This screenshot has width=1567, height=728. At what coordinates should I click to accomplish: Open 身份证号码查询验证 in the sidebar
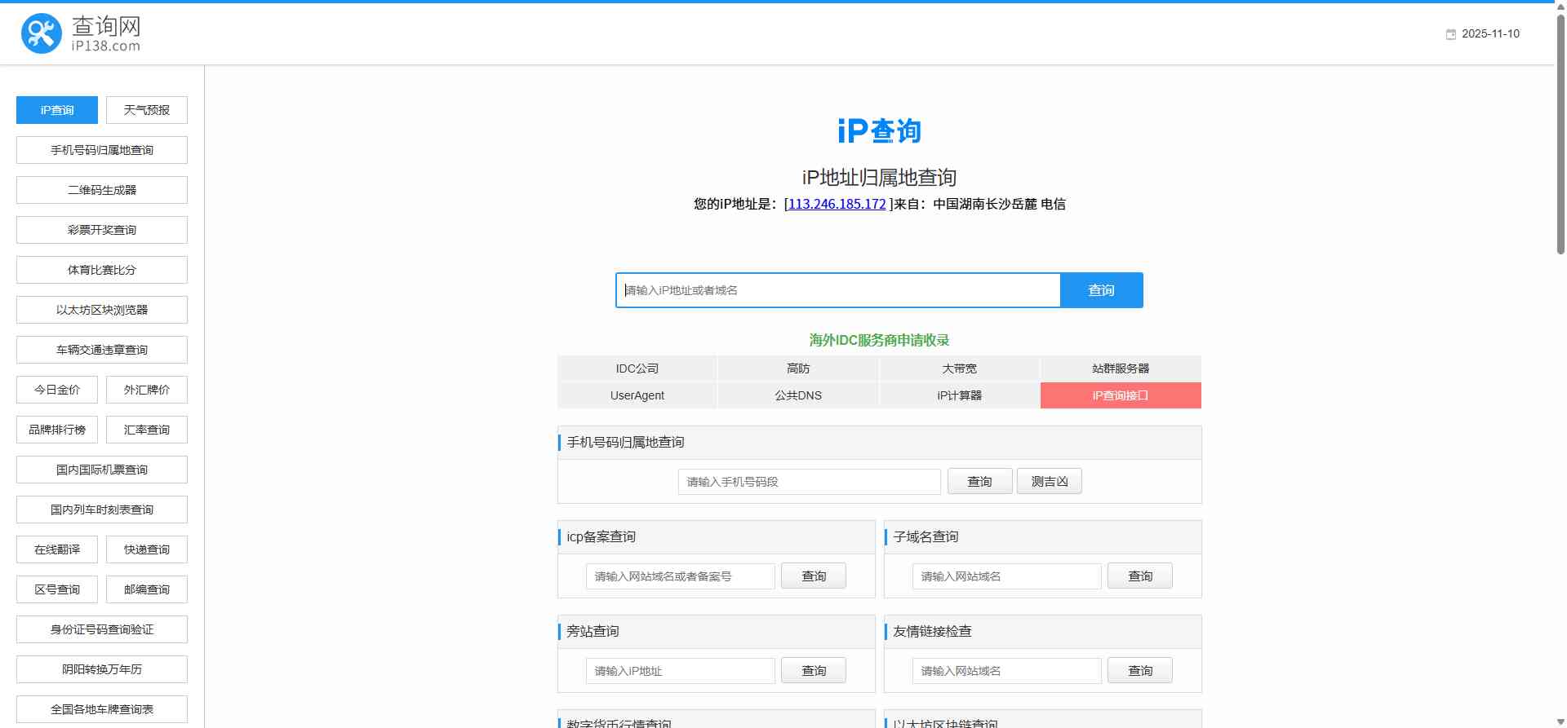[x=102, y=629]
